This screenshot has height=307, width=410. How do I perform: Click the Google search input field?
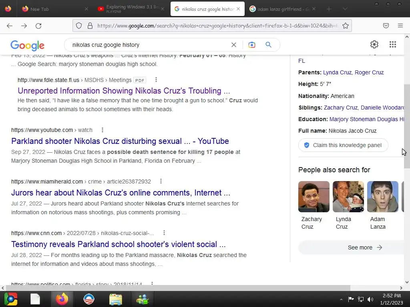click(x=149, y=45)
